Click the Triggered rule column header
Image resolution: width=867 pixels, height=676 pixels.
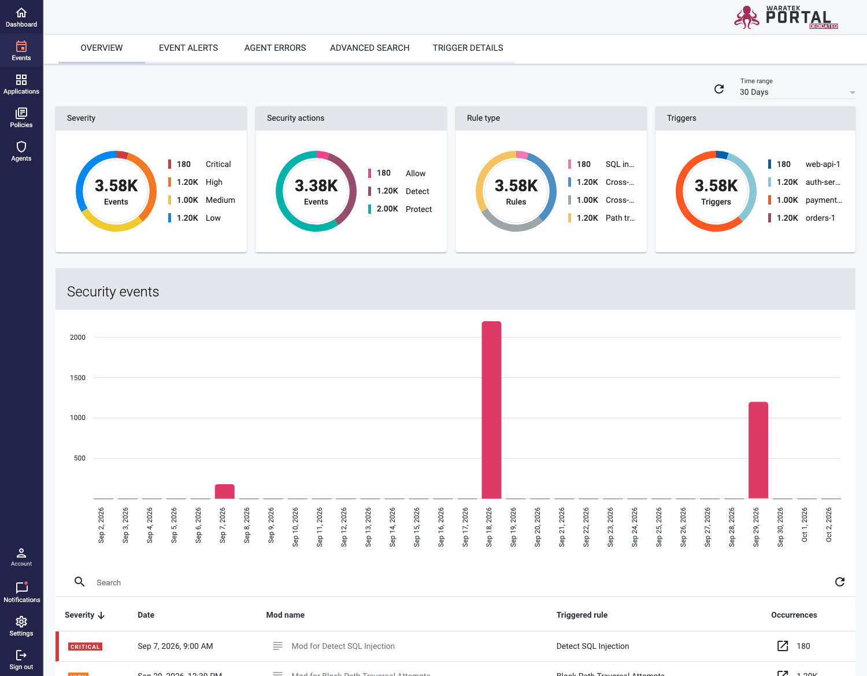point(582,615)
